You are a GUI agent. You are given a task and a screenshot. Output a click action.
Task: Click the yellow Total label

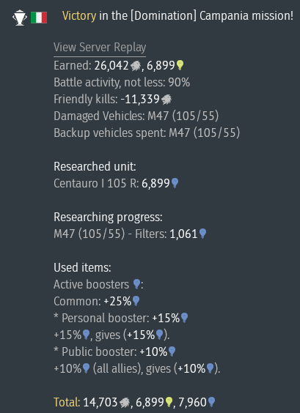pos(67,402)
